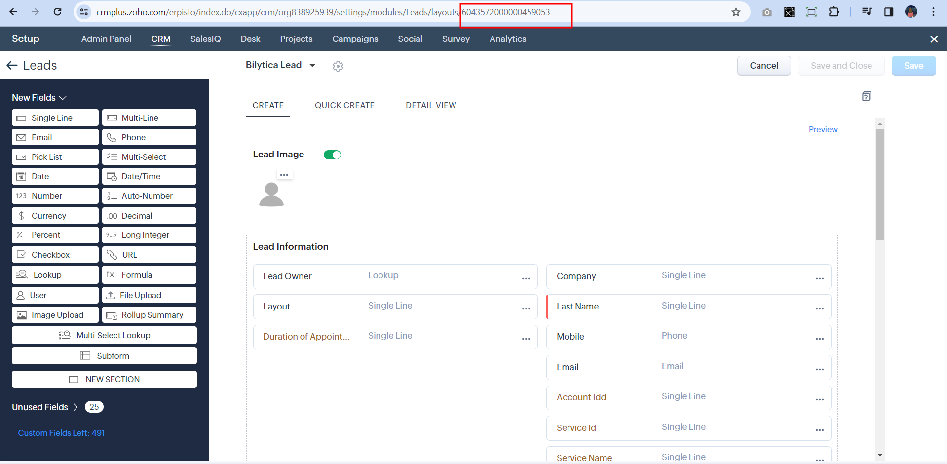
Task: Click the browser profile avatar
Action: pos(911,12)
